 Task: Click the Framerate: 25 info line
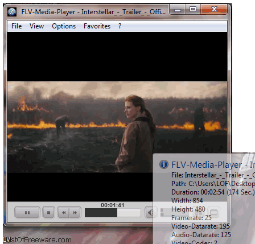click(x=191, y=218)
